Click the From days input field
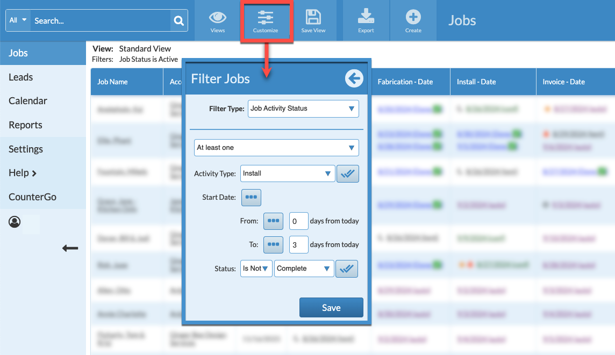The height and width of the screenshot is (355, 615). point(298,221)
